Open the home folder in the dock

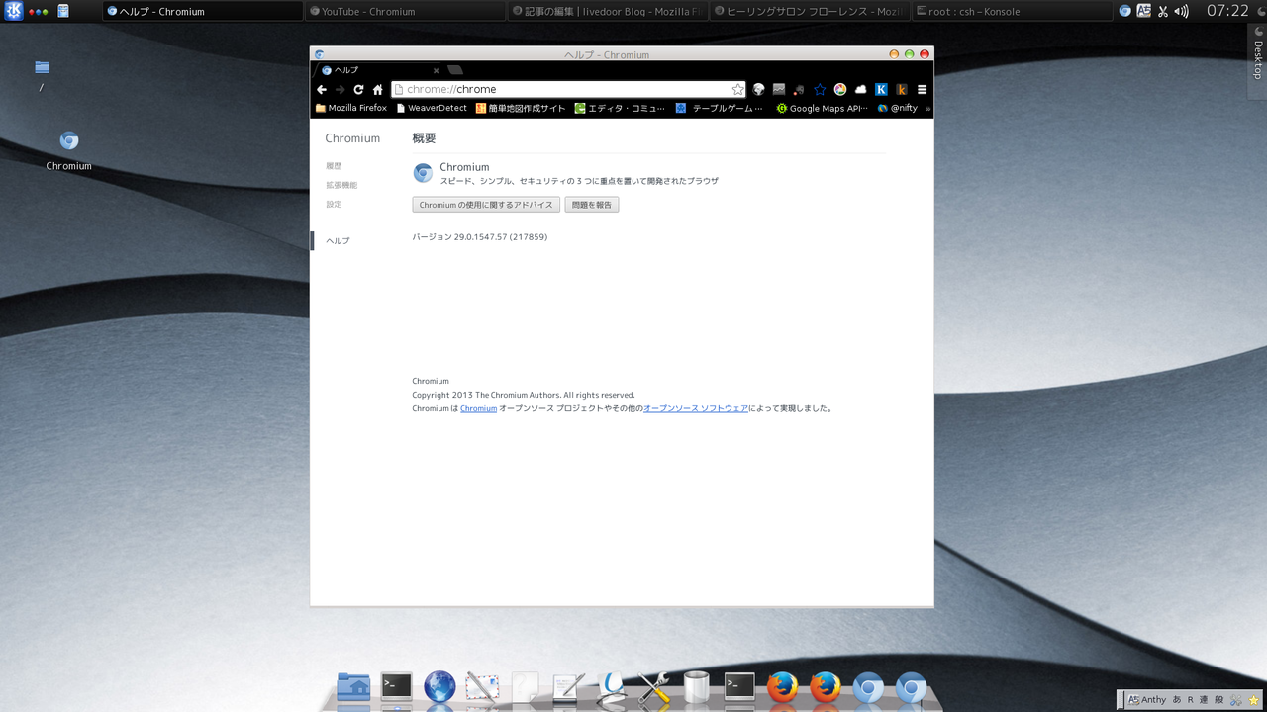353,686
